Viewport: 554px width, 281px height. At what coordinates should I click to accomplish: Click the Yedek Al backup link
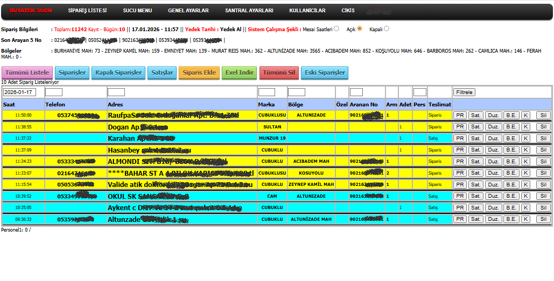pyautogui.click(x=231, y=29)
